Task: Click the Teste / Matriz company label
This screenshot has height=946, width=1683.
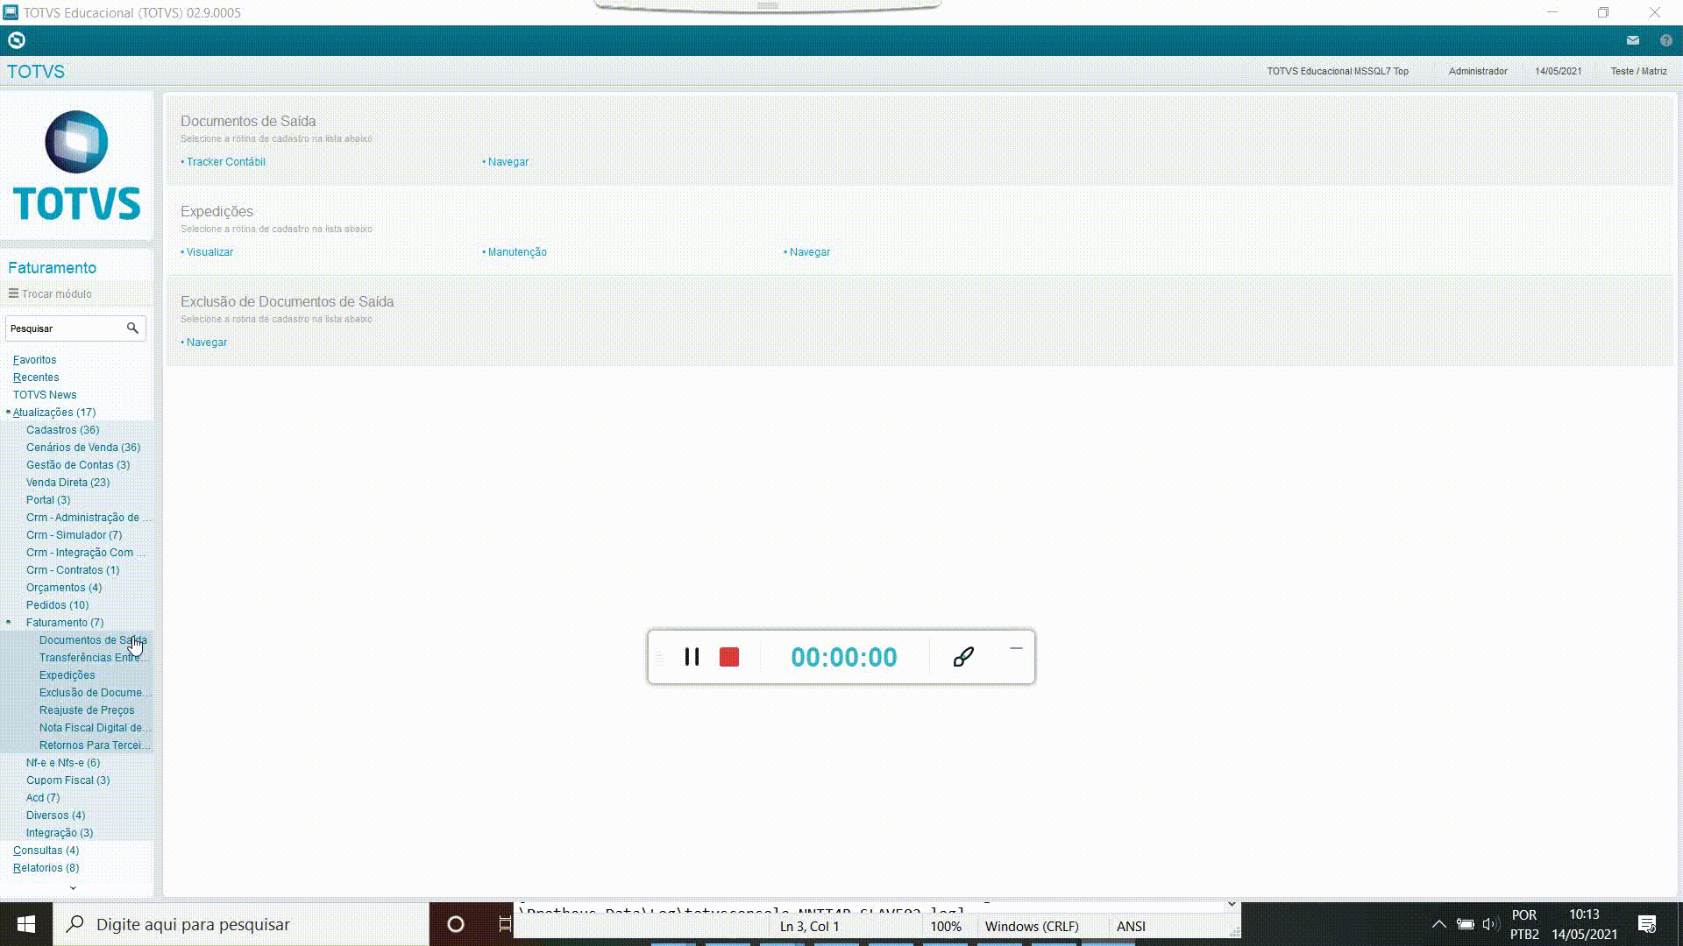Action: point(1638,72)
